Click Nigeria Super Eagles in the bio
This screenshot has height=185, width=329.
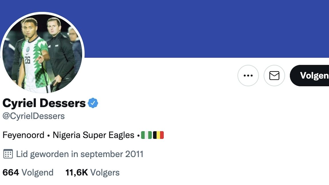pos(93,135)
